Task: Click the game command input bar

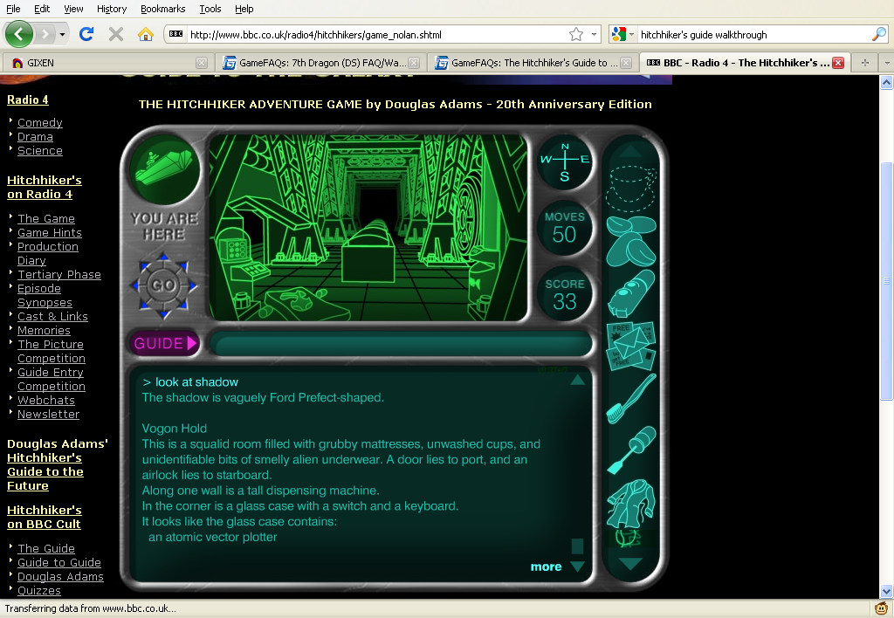Action: click(x=401, y=344)
